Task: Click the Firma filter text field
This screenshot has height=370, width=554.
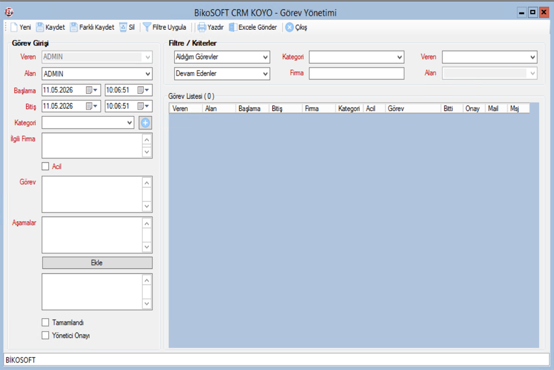Action: 357,73
